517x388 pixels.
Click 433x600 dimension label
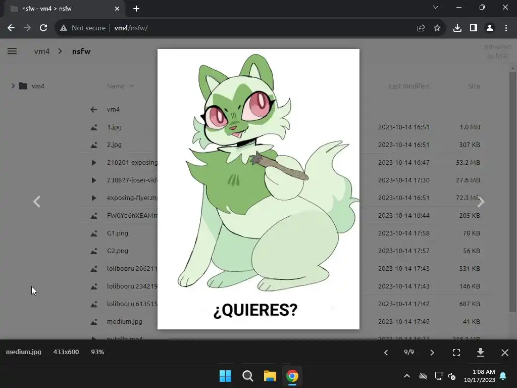coord(66,352)
